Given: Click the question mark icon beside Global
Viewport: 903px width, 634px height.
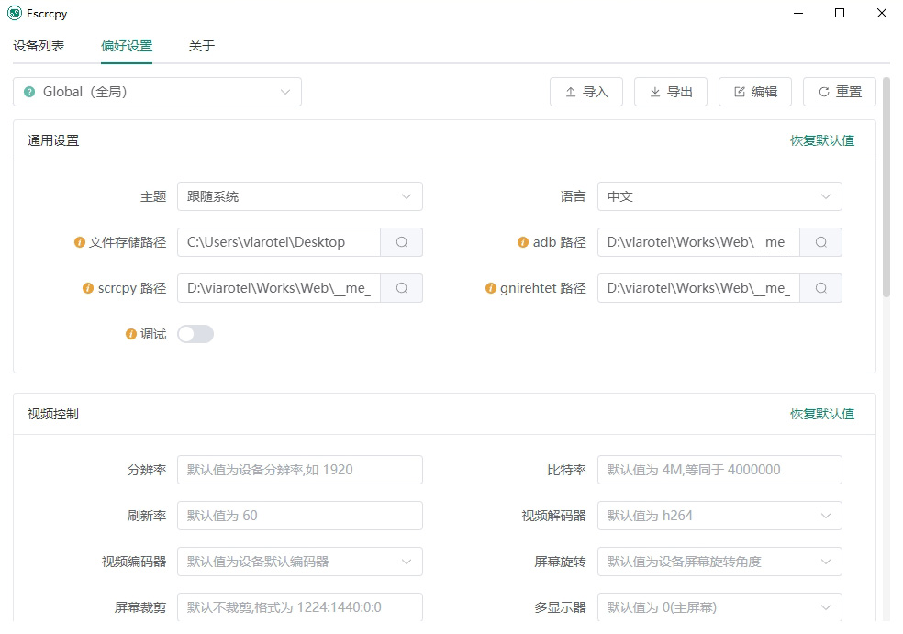Looking at the screenshot, I should click(x=29, y=92).
